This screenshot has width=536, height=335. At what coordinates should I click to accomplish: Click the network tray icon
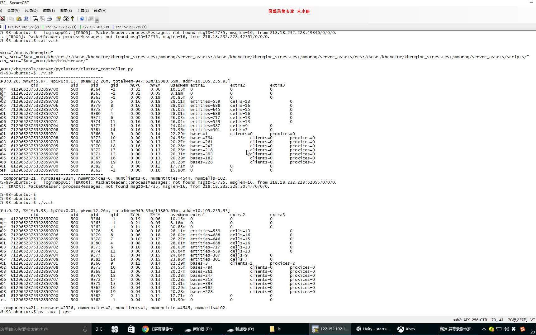pyautogui.click(x=499, y=329)
